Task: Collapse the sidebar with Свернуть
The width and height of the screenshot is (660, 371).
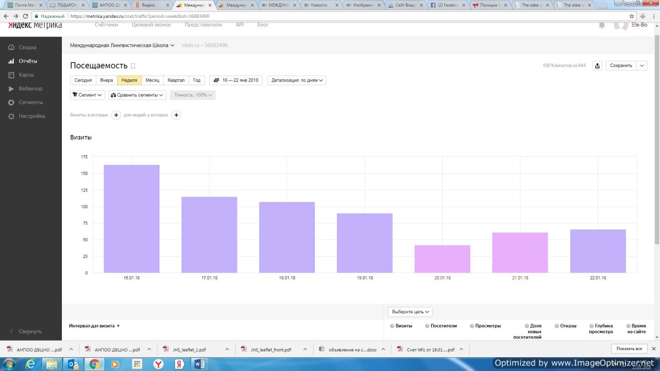Action: tap(30, 331)
